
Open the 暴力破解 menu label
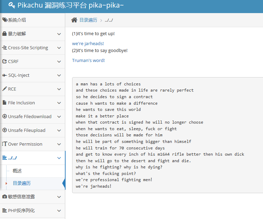[x=17, y=34]
